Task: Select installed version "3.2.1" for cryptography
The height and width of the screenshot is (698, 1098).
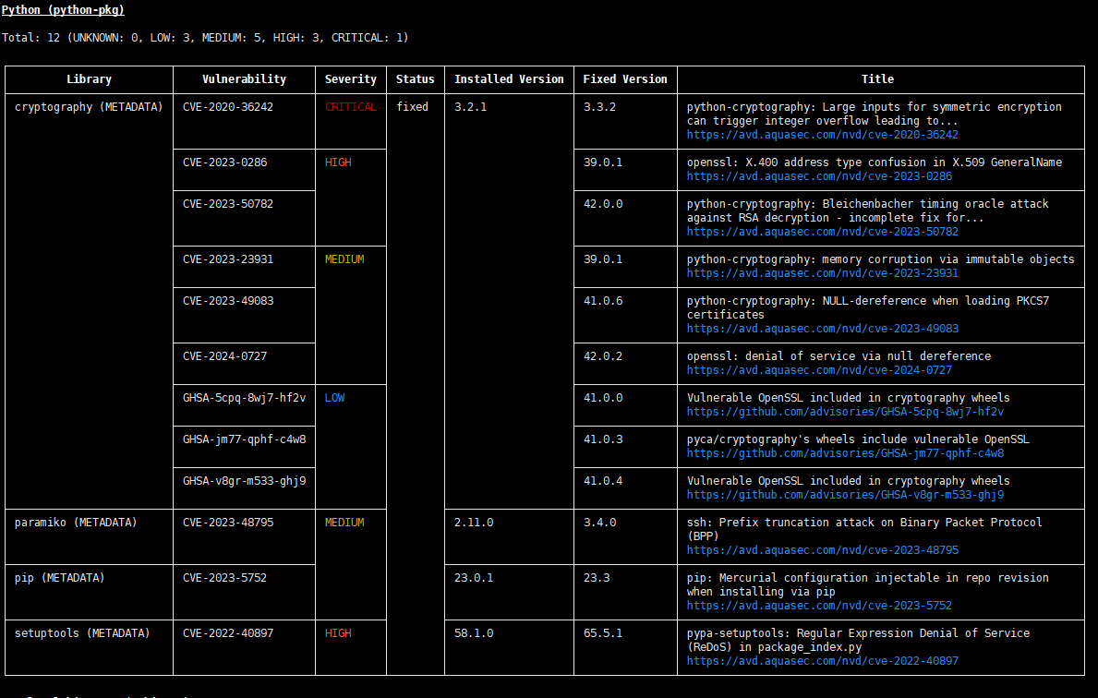Action: pyautogui.click(x=471, y=107)
